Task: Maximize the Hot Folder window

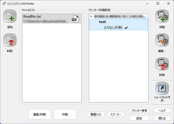Action: coord(158,4)
